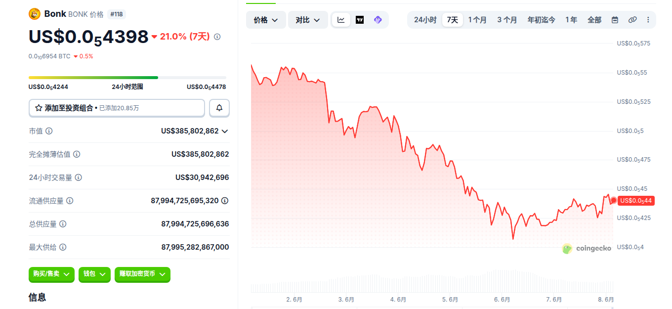This screenshot has width=672, height=309.
Task: Click info icon next to 市值
Action: 49,131
